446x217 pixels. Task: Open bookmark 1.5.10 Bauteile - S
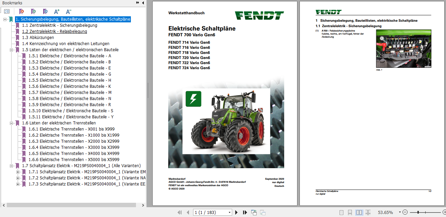tap(71, 111)
